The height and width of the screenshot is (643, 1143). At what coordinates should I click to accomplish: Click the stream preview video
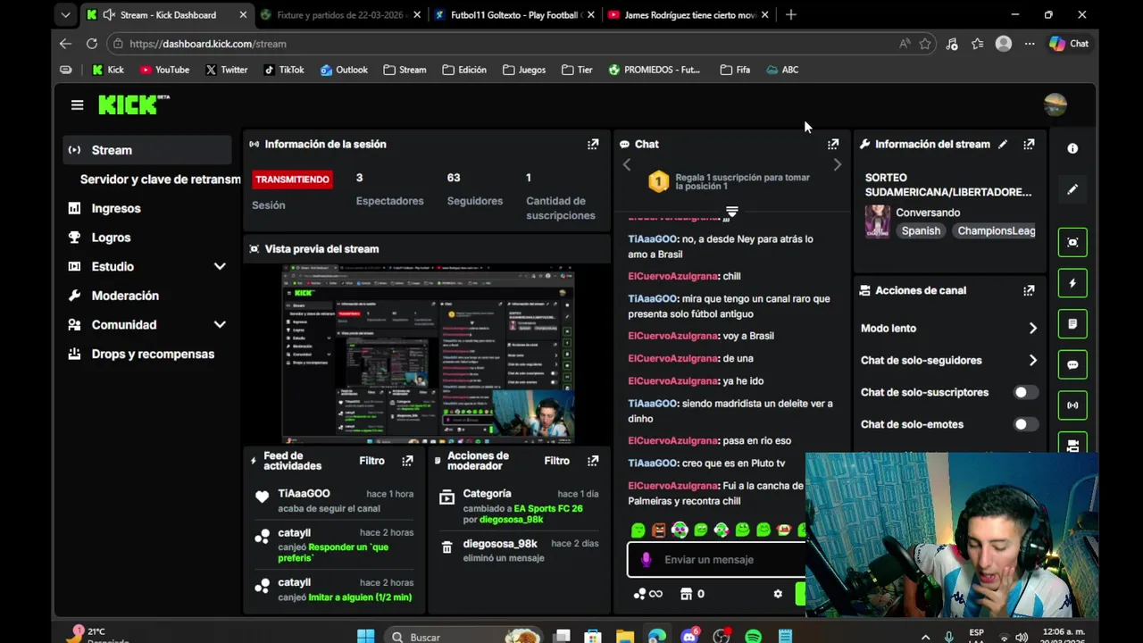tap(429, 354)
